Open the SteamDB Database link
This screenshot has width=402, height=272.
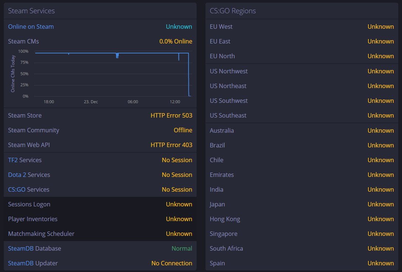tap(21, 249)
